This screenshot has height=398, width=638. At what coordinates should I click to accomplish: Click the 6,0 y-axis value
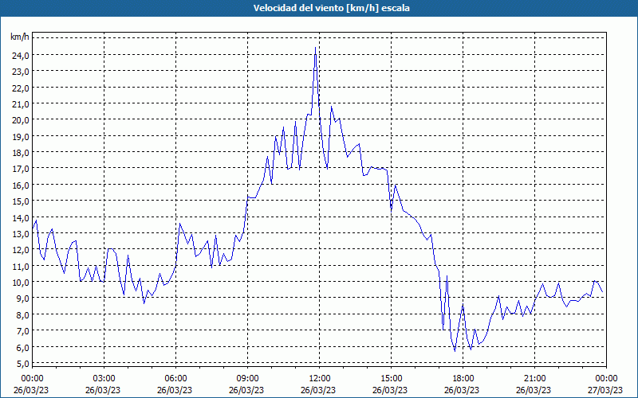[x=22, y=347]
